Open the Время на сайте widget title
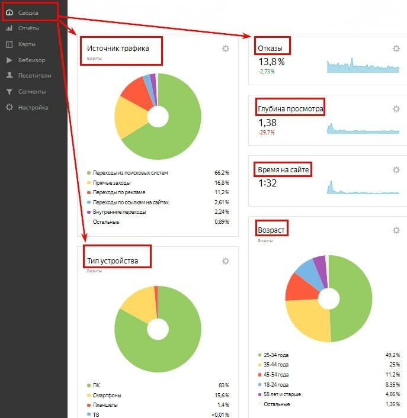 tap(283, 170)
